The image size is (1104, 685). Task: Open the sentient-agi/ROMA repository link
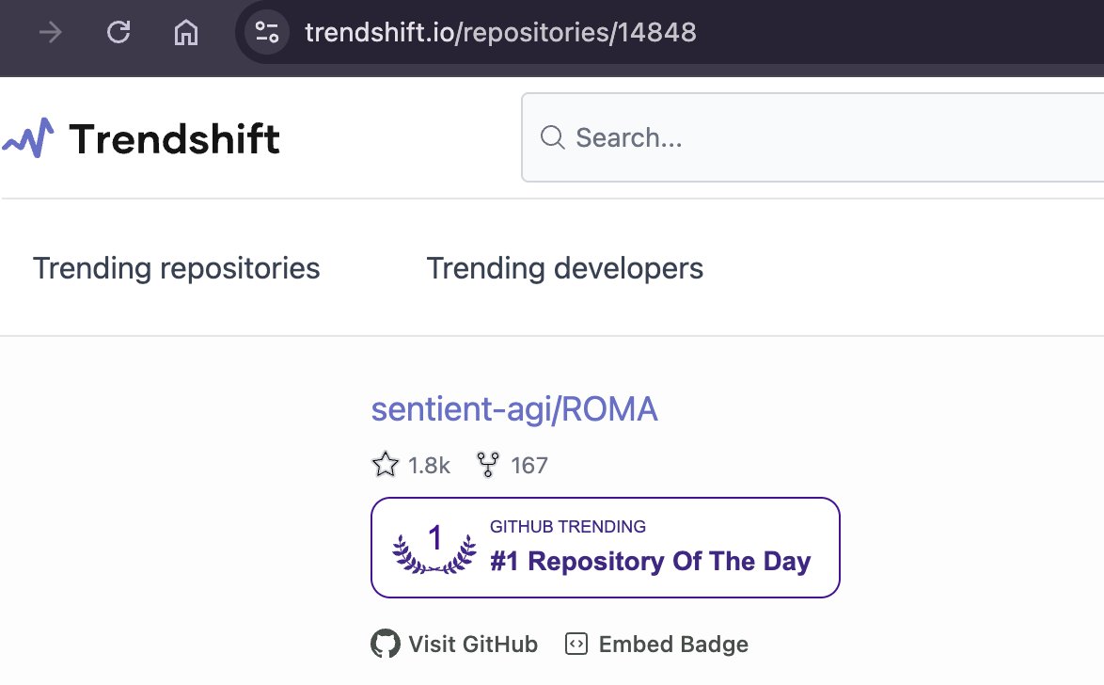coord(514,409)
